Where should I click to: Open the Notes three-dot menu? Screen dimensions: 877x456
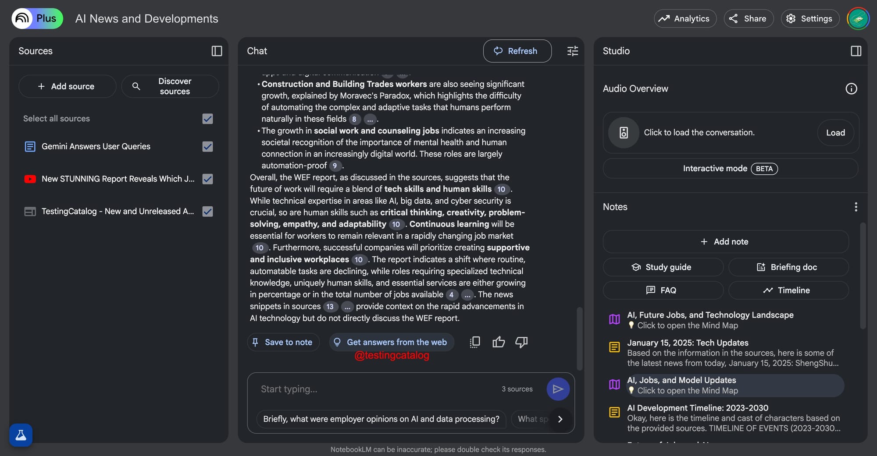coord(856,207)
